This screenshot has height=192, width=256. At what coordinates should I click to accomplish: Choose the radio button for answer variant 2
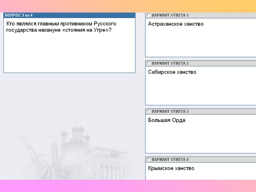click(149, 63)
